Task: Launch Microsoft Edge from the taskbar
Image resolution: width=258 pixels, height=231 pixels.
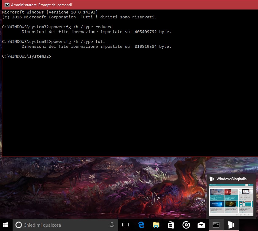Action: coord(141,225)
